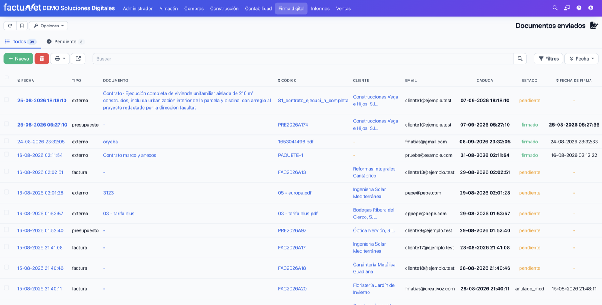
Task: Open the FAC2026A18 code link
Action: point(292,268)
